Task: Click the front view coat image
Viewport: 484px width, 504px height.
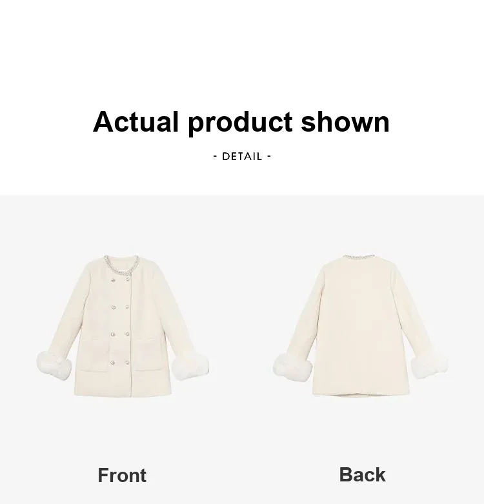Action: point(123,325)
